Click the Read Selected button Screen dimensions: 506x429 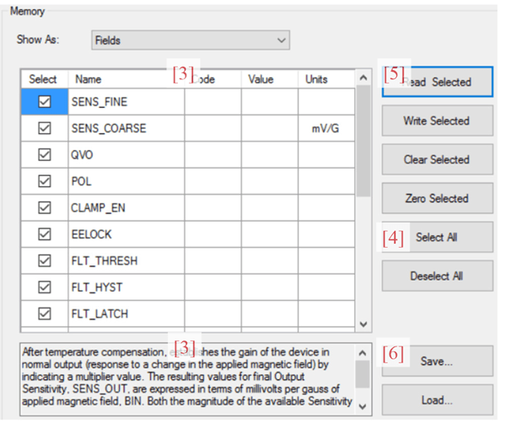click(x=438, y=82)
